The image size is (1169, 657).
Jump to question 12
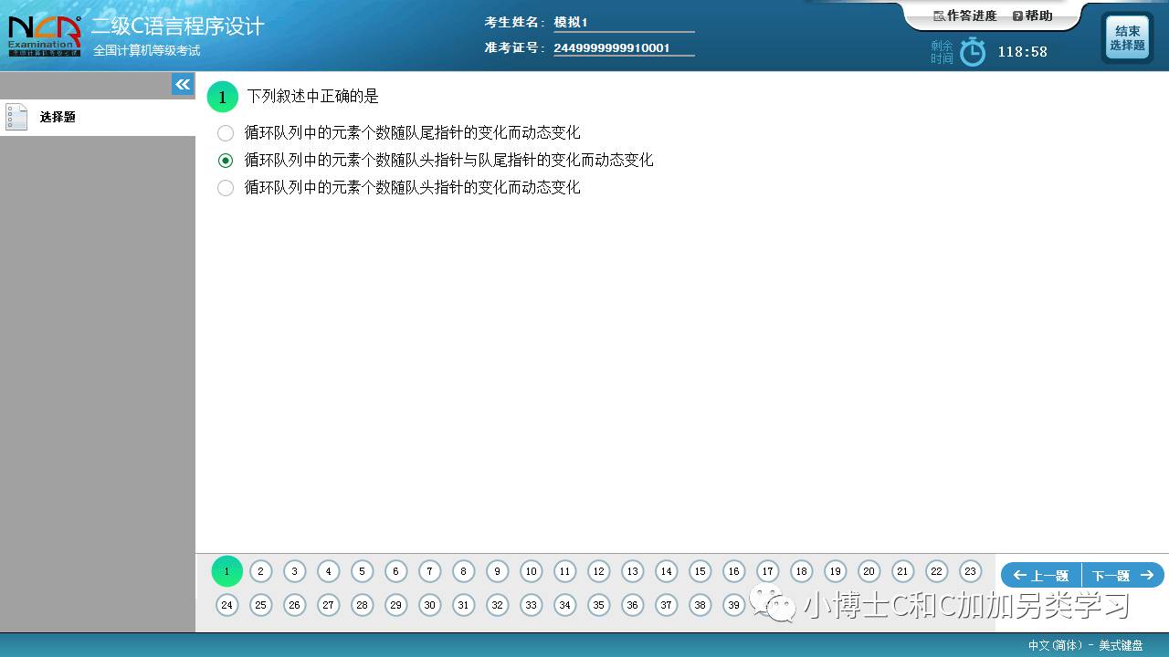598,571
